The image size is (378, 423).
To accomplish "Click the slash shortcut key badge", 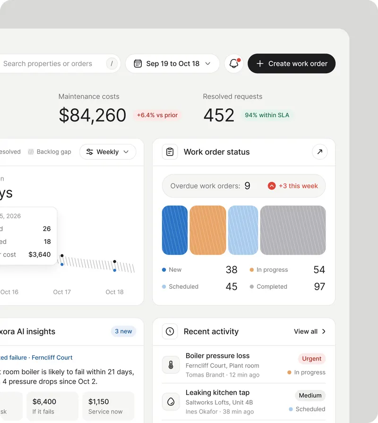I will pyautogui.click(x=112, y=64).
